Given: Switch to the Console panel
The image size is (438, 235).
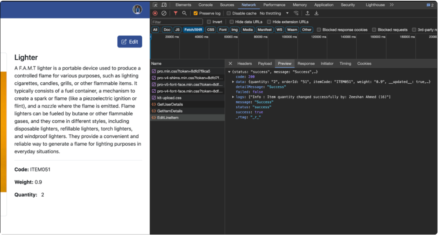Looking at the screenshot, I should [206, 5].
